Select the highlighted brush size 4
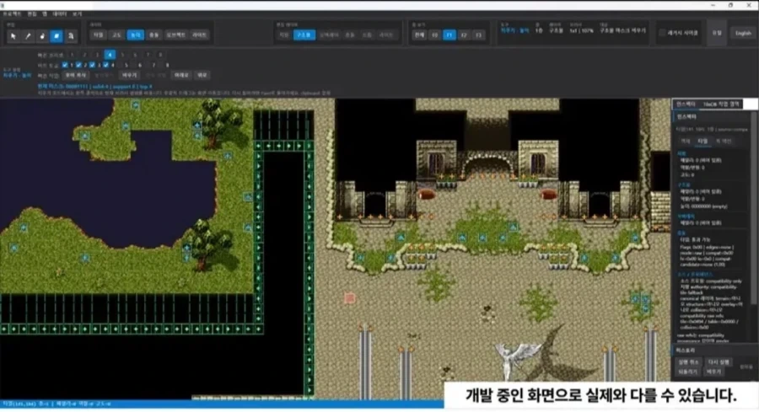759x412 pixels. coord(110,55)
